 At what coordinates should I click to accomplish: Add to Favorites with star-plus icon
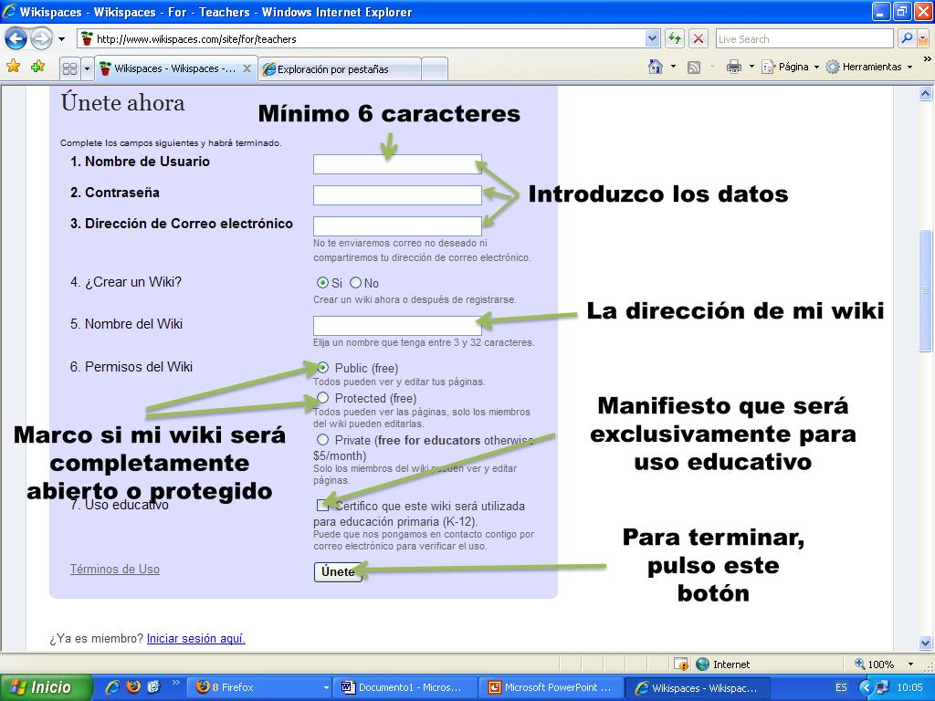(x=38, y=66)
